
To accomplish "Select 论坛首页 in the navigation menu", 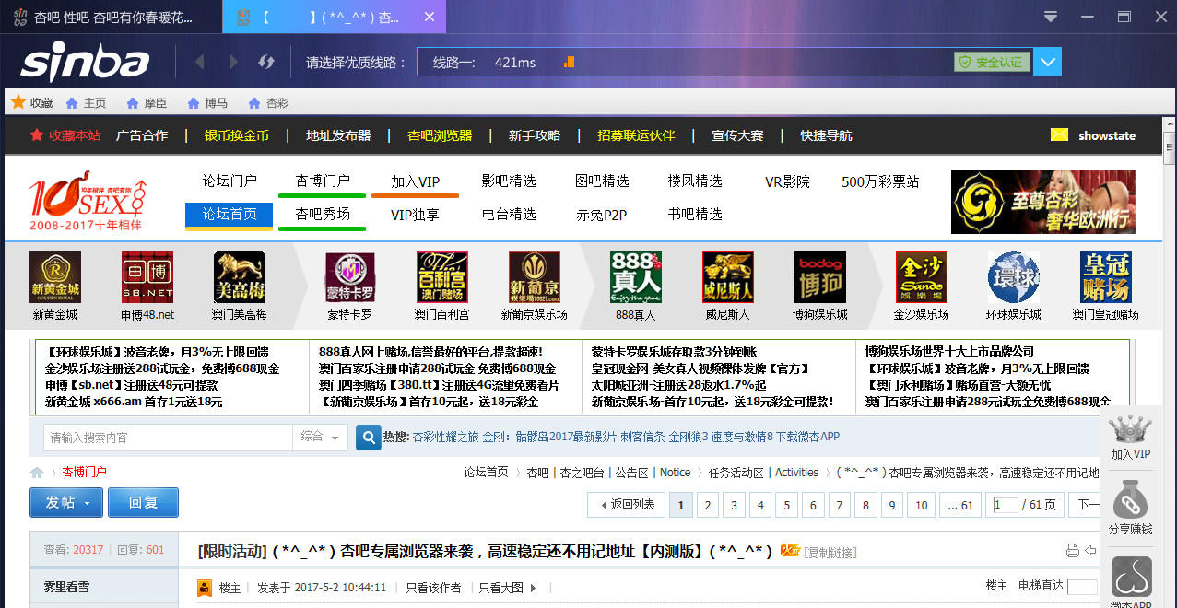I will click(x=230, y=214).
